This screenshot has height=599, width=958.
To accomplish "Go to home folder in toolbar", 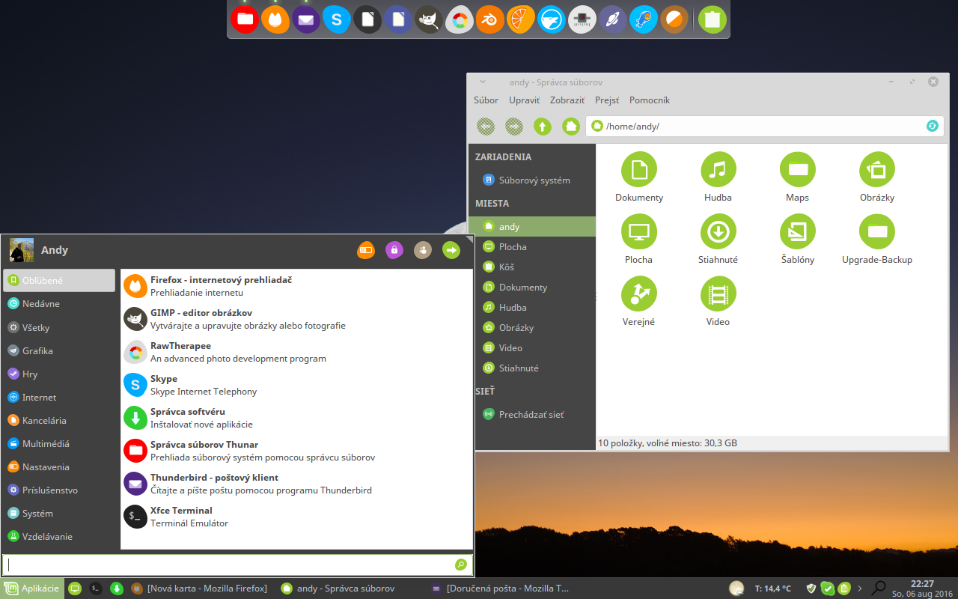I will coord(571,126).
